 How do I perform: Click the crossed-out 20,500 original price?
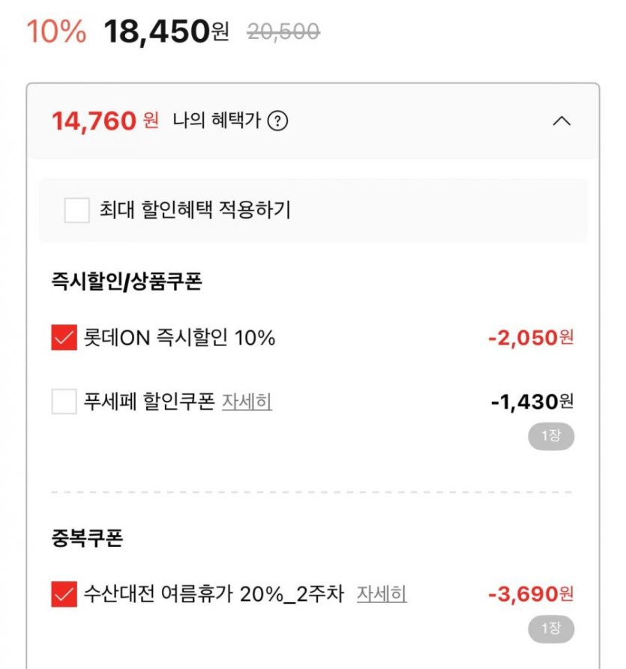pos(283,31)
